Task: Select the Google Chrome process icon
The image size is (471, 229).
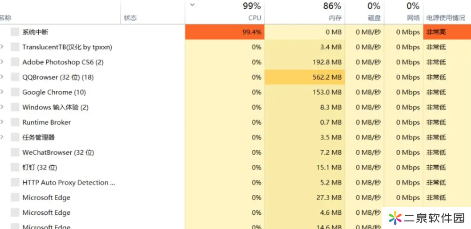Action: pyautogui.click(x=15, y=92)
